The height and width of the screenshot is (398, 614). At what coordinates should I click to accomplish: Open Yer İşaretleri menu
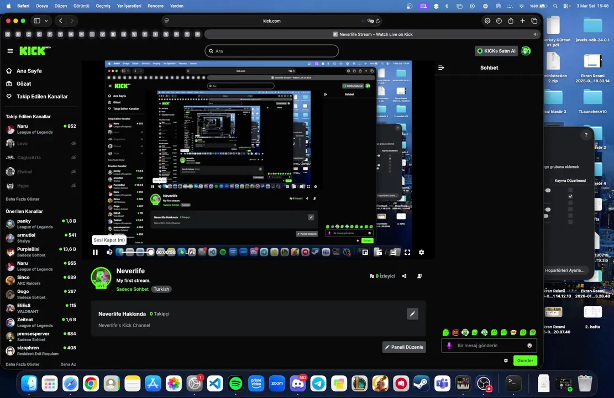pos(129,6)
